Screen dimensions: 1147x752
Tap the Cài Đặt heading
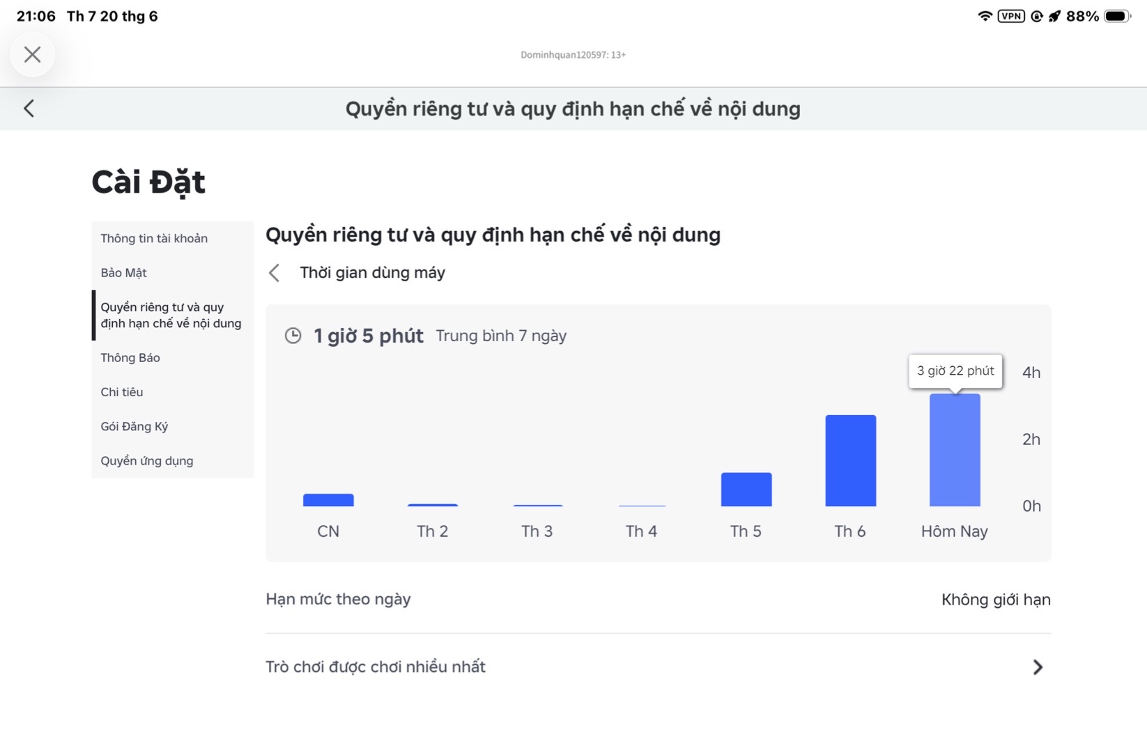coord(148,182)
